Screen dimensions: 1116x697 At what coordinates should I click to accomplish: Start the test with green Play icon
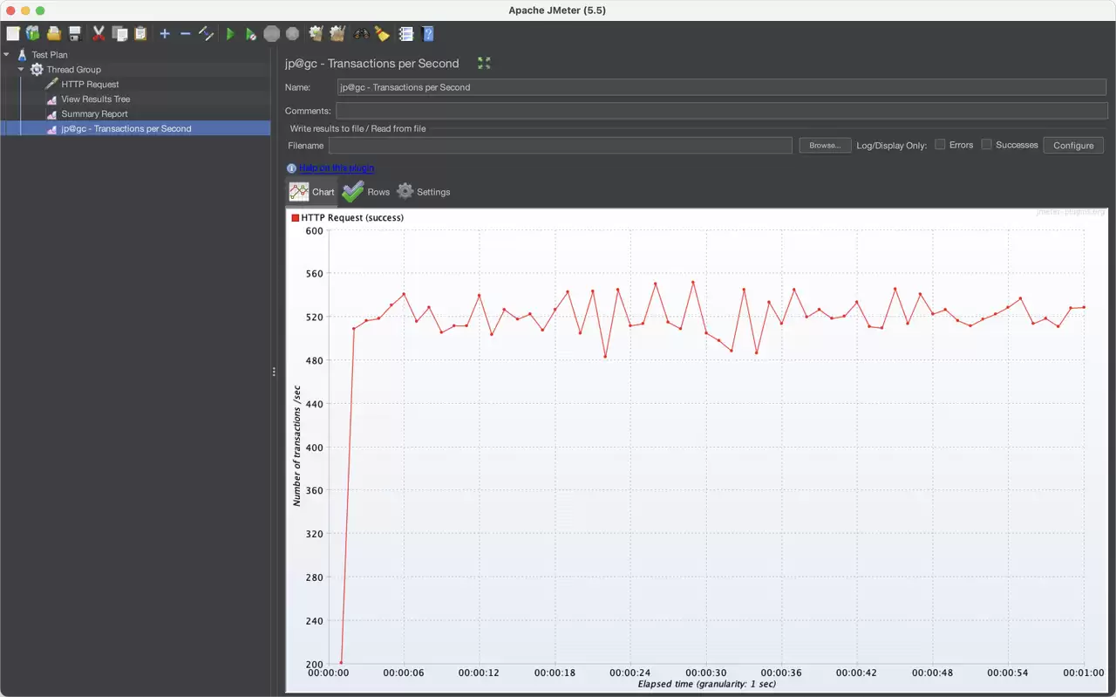(x=230, y=33)
